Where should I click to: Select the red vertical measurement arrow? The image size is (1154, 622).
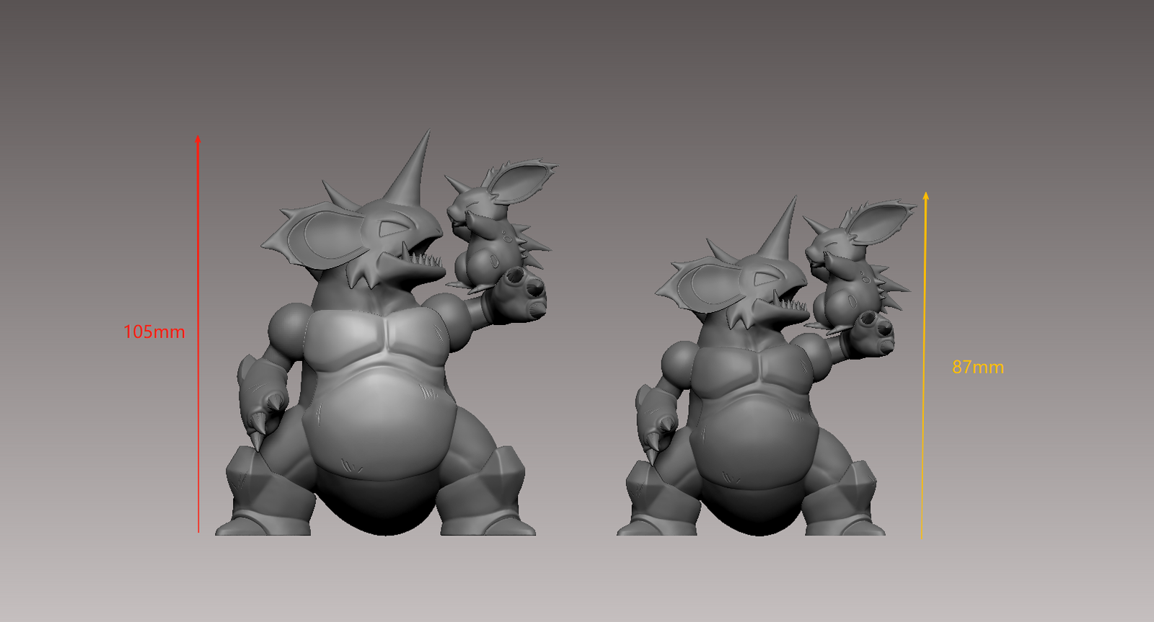click(198, 332)
